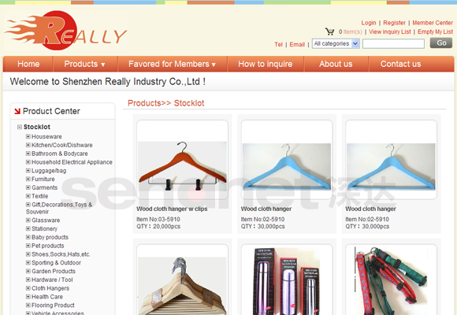Go to the How to inquire page
Screen dimensions: 457x315
pos(266,64)
